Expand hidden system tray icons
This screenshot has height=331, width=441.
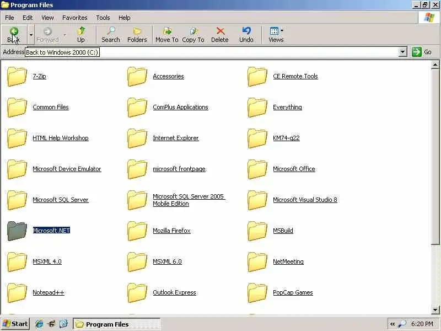[x=392, y=324]
